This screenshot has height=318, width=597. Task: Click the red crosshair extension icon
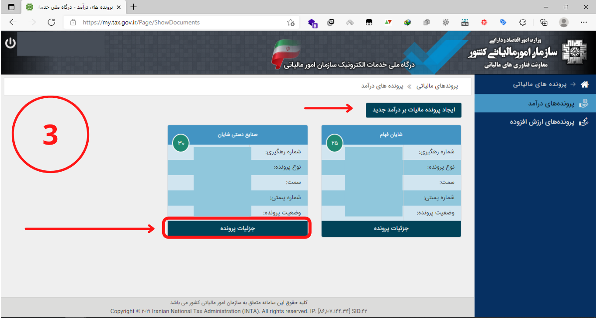(484, 22)
